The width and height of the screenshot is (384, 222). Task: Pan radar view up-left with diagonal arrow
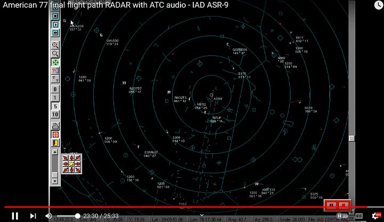(x=66, y=158)
